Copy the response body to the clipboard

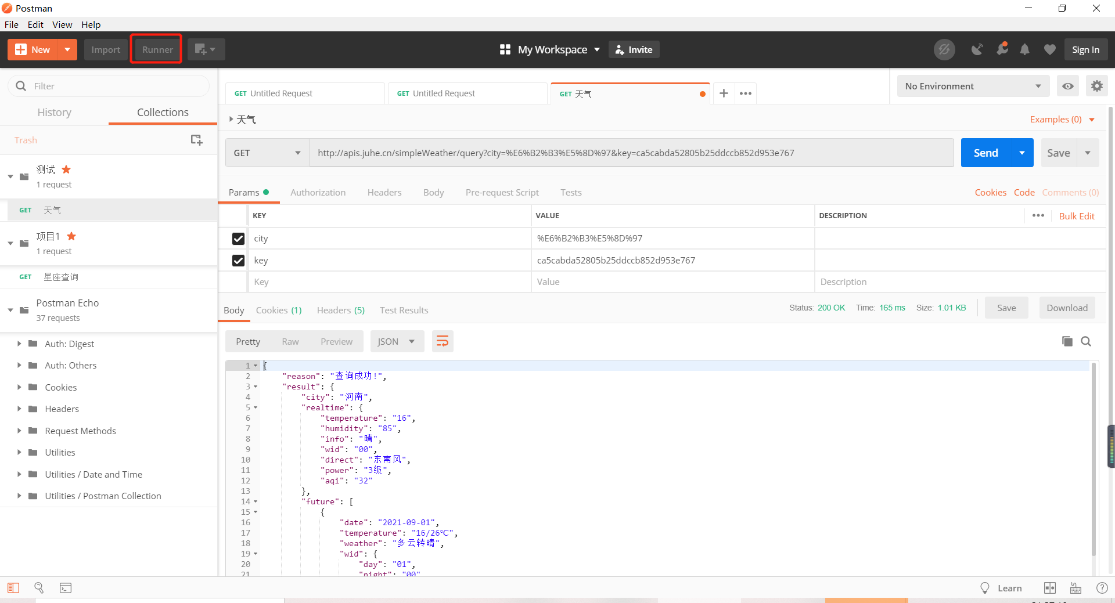pyautogui.click(x=1067, y=341)
